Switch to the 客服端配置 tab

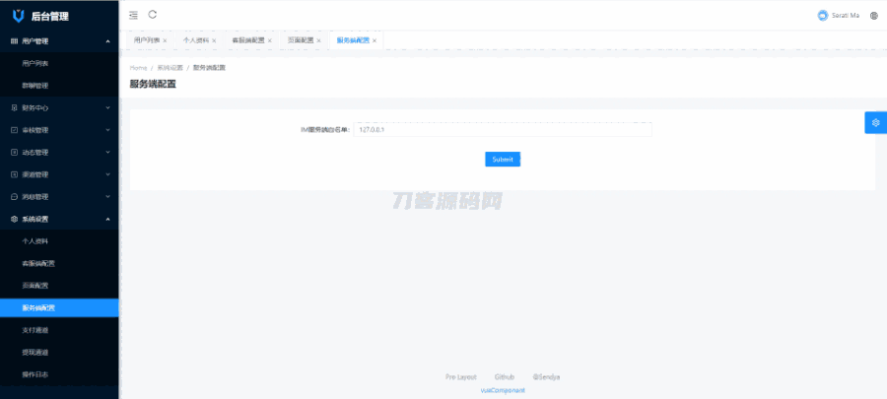248,40
